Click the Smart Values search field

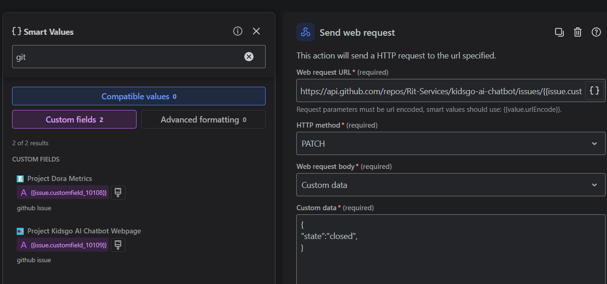(x=139, y=57)
